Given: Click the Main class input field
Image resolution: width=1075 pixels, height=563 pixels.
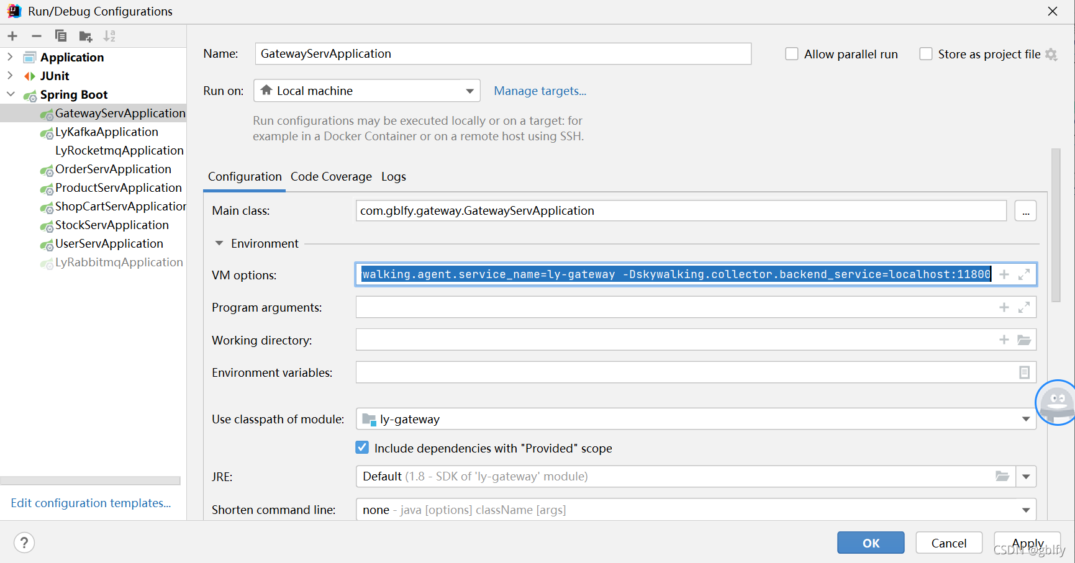Looking at the screenshot, I should pyautogui.click(x=681, y=211).
